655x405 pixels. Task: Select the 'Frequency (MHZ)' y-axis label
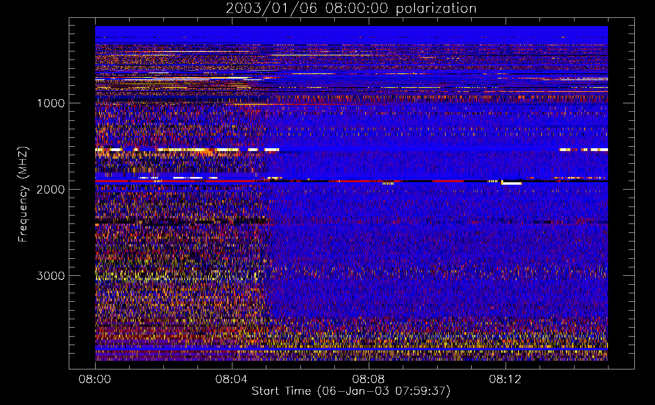(23, 194)
